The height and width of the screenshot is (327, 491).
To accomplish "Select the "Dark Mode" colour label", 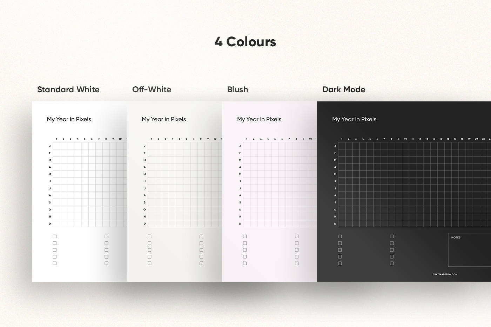I will pyautogui.click(x=343, y=89).
